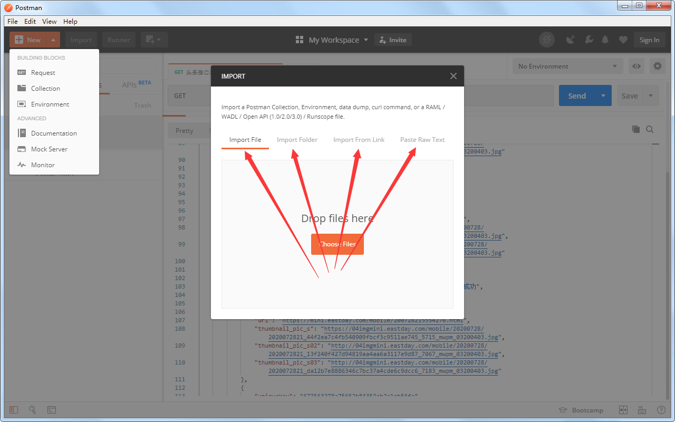Screen dimensions: 675x422
Task: Open the satellite capture requests icon
Action: click(571, 40)
